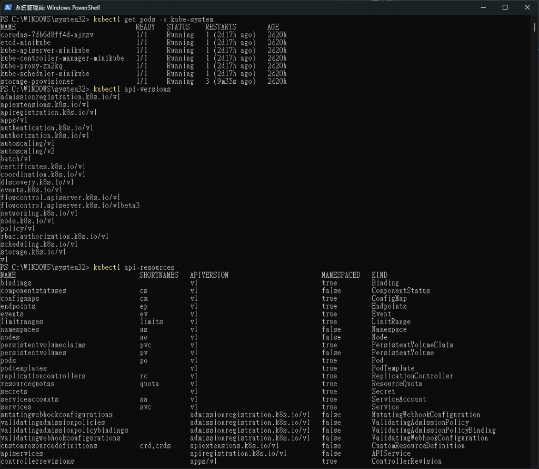Click the SHORTNAMES column header
The image size is (539, 469).
[159, 275]
